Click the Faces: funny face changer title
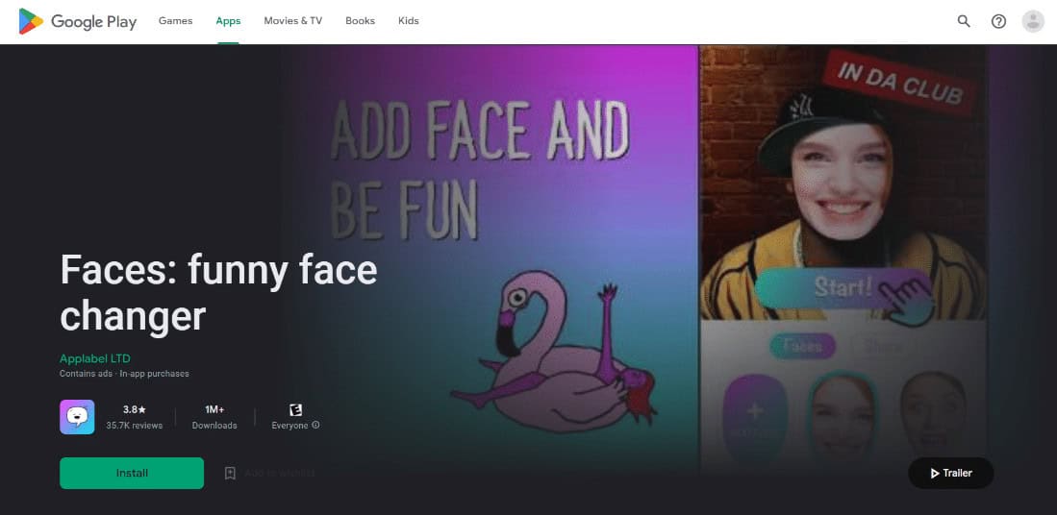1057x515 pixels. click(218, 293)
